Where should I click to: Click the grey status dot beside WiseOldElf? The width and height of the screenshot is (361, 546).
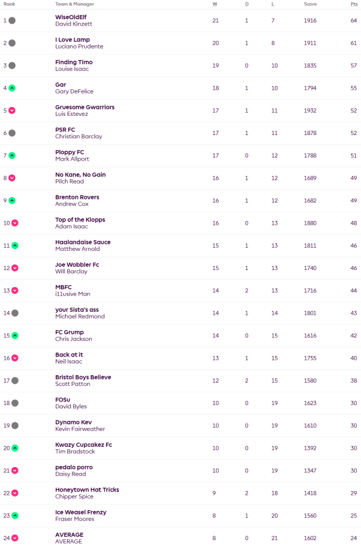pos(12,21)
